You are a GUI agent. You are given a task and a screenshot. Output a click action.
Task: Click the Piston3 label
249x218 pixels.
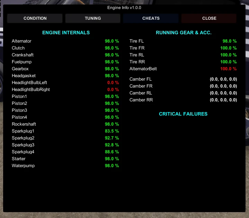19,110
